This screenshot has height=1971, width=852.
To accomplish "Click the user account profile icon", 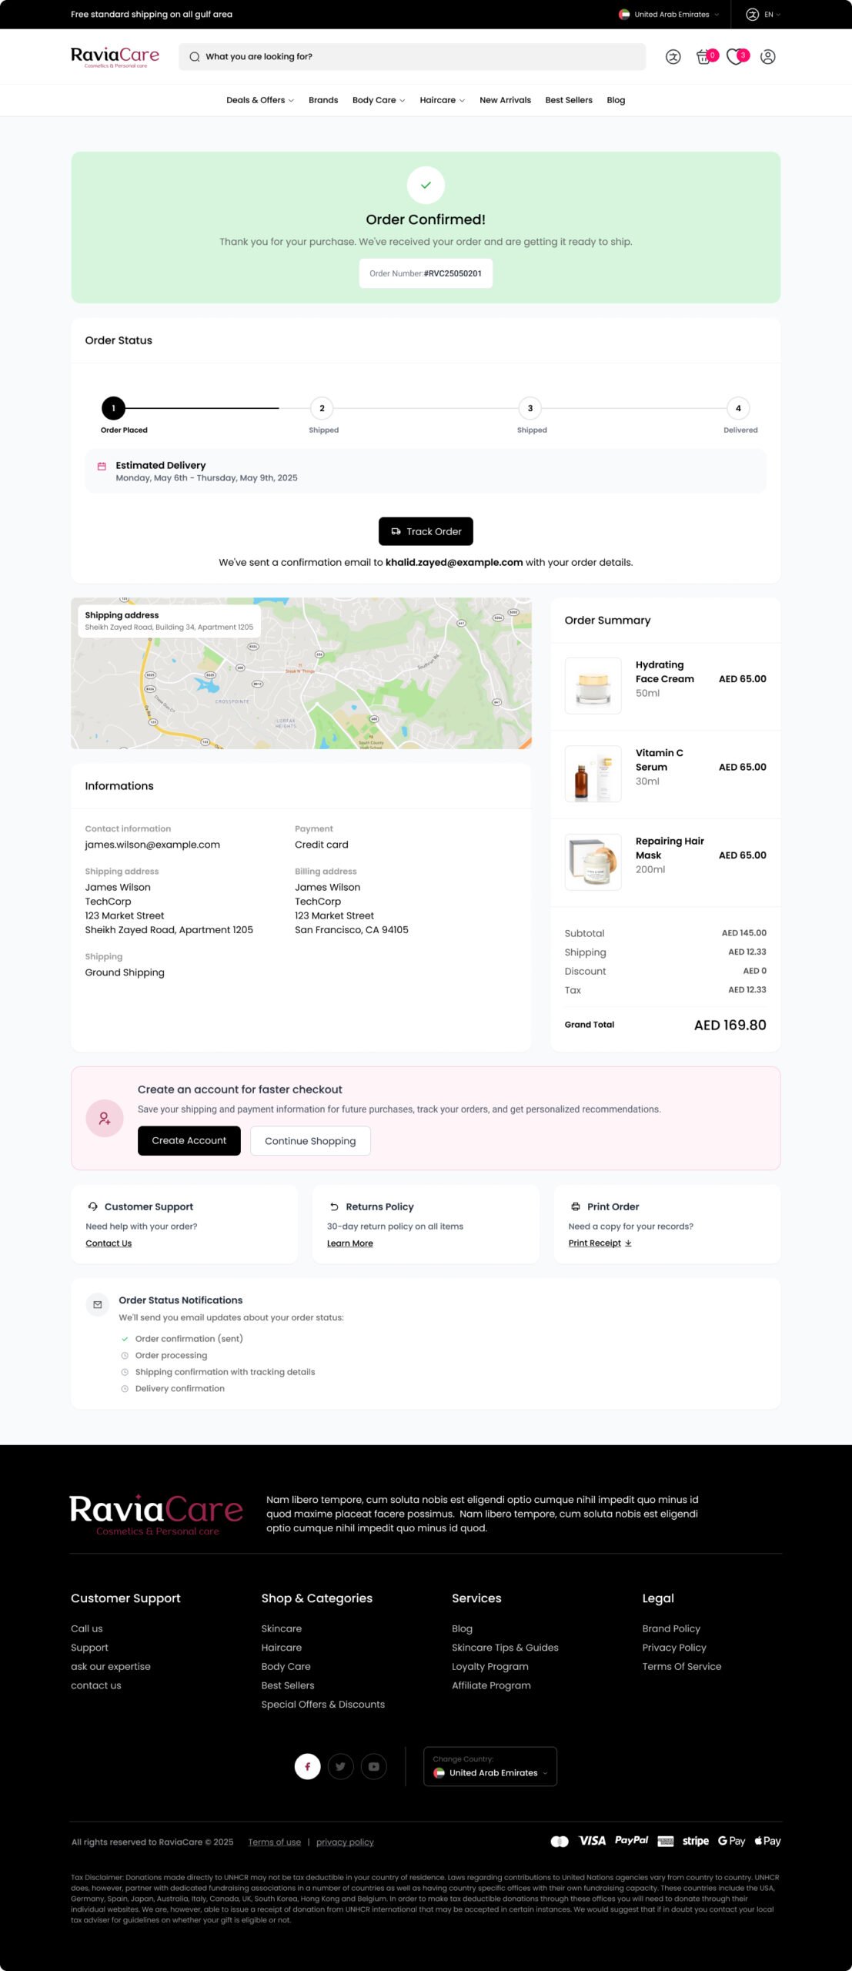I will (767, 57).
